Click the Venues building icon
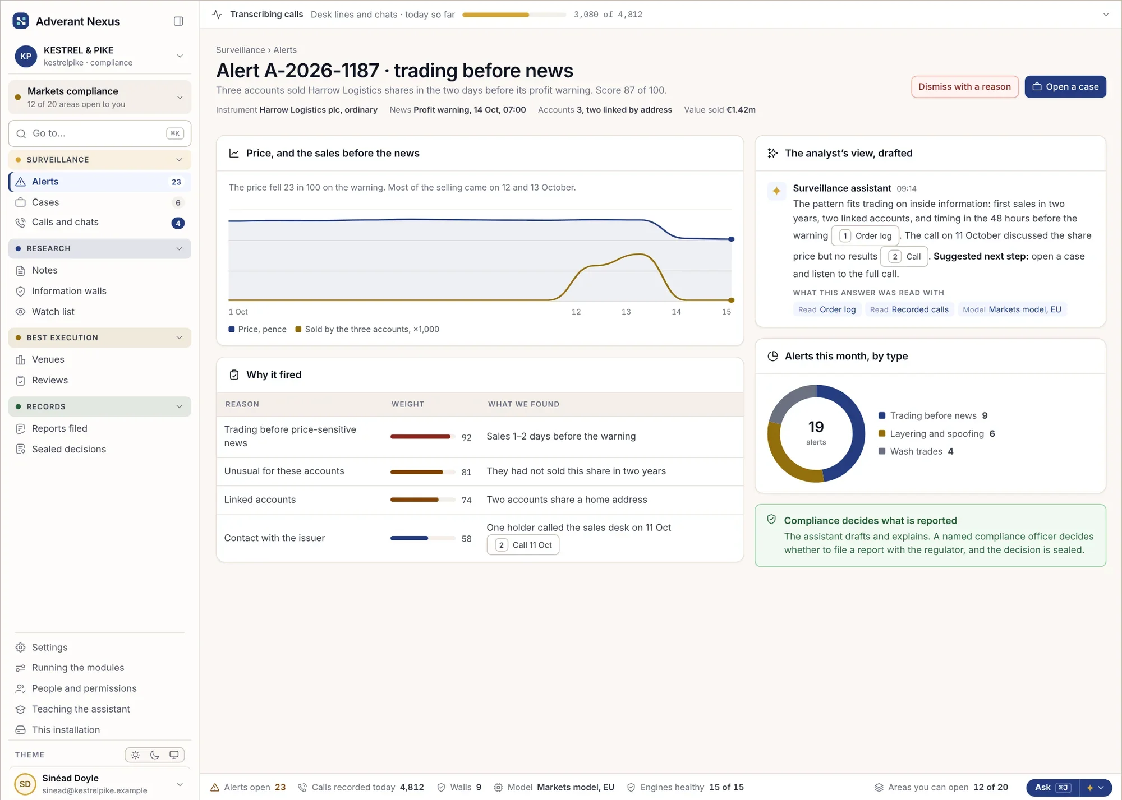Screen dimensions: 1122x800 click(21, 360)
